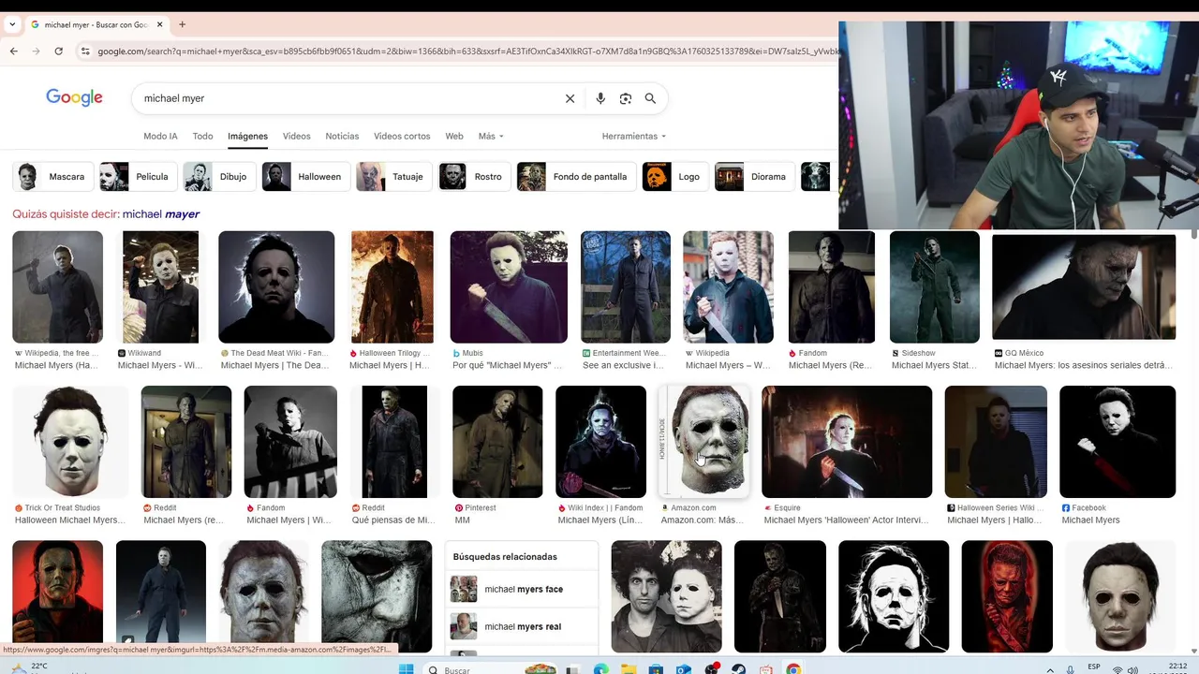Clear the search box with the X icon
1199x674 pixels.
pyautogui.click(x=570, y=98)
